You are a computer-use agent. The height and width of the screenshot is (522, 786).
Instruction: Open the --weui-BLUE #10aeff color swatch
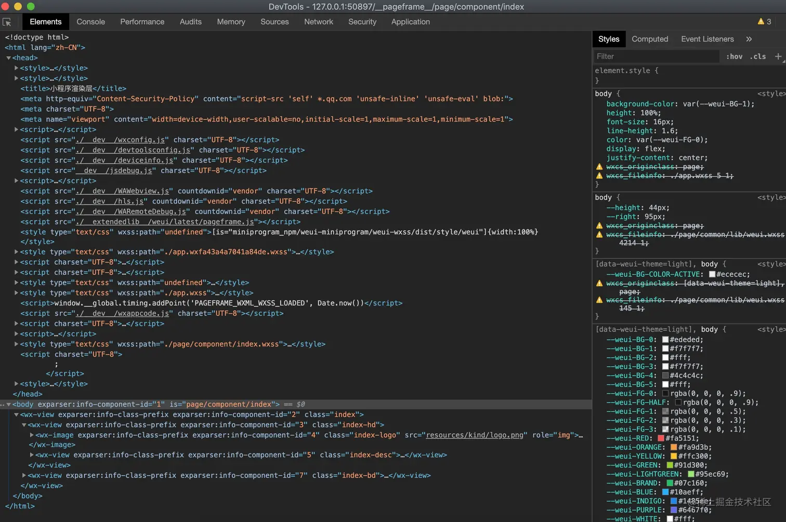[665, 492]
